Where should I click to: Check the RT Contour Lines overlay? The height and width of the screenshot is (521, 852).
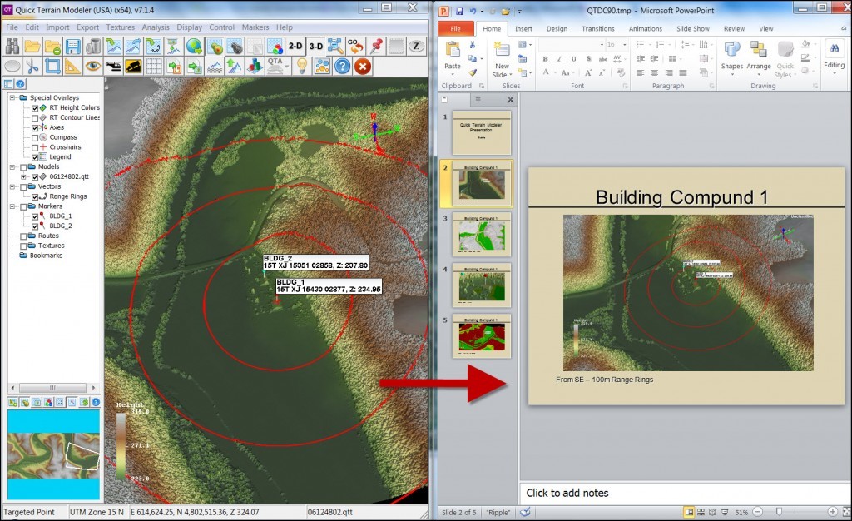34,117
